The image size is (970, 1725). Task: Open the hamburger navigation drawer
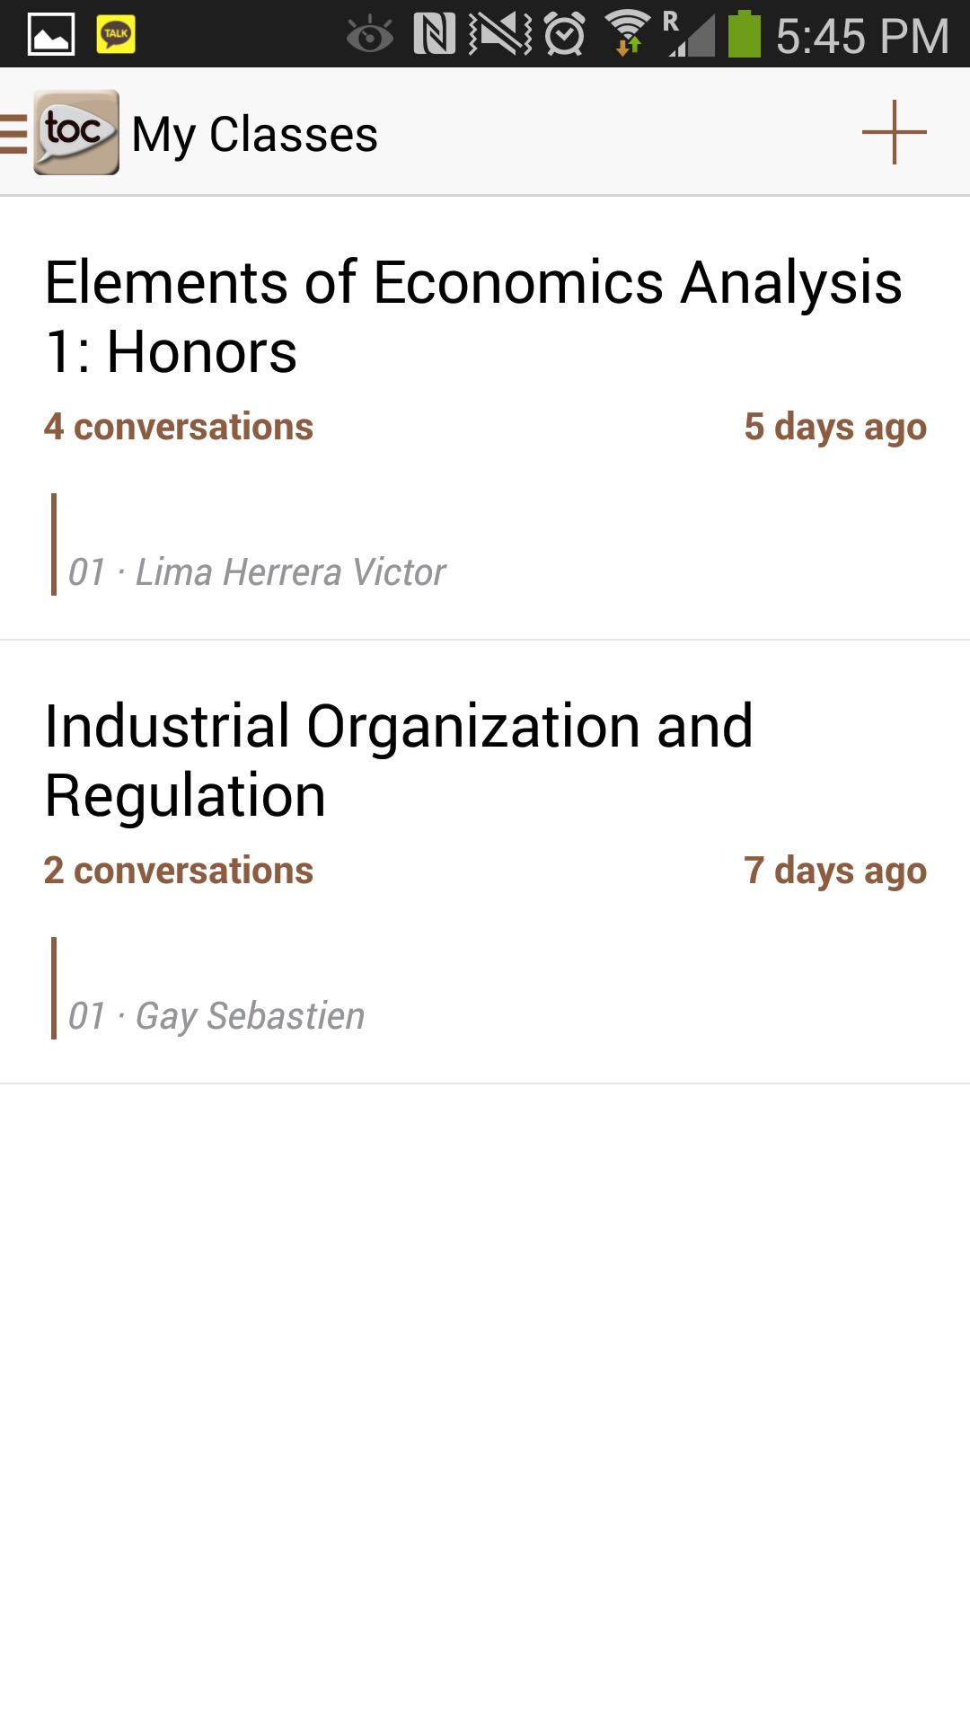click(x=13, y=134)
